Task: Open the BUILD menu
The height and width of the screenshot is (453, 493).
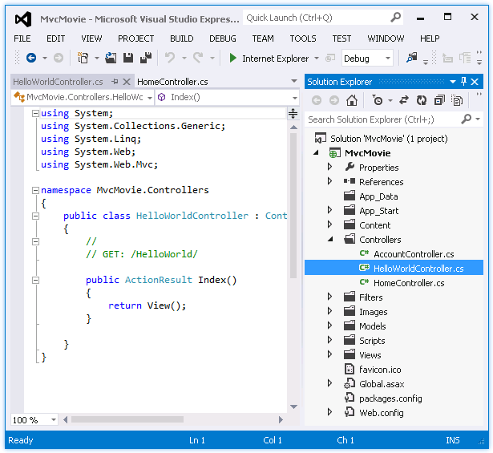Action: pyautogui.click(x=182, y=38)
